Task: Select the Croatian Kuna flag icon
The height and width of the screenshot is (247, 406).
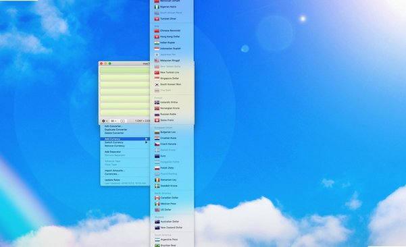Action: coord(157,138)
